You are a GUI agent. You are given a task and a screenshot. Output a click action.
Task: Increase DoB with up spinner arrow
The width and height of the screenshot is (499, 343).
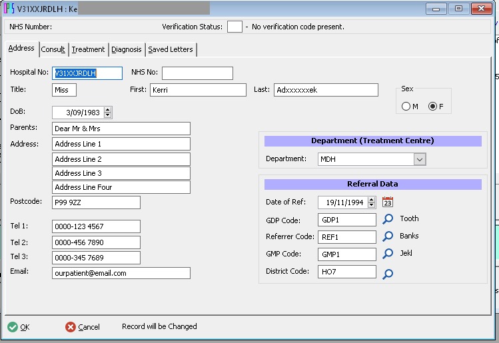(107, 110)
